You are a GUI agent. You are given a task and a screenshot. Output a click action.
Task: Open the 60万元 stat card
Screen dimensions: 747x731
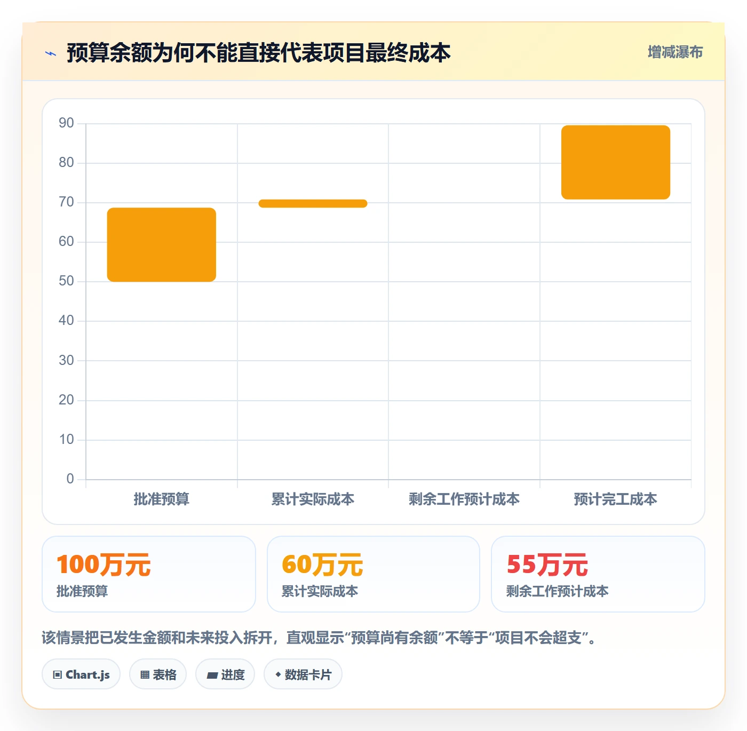click(x=373, y=574)
